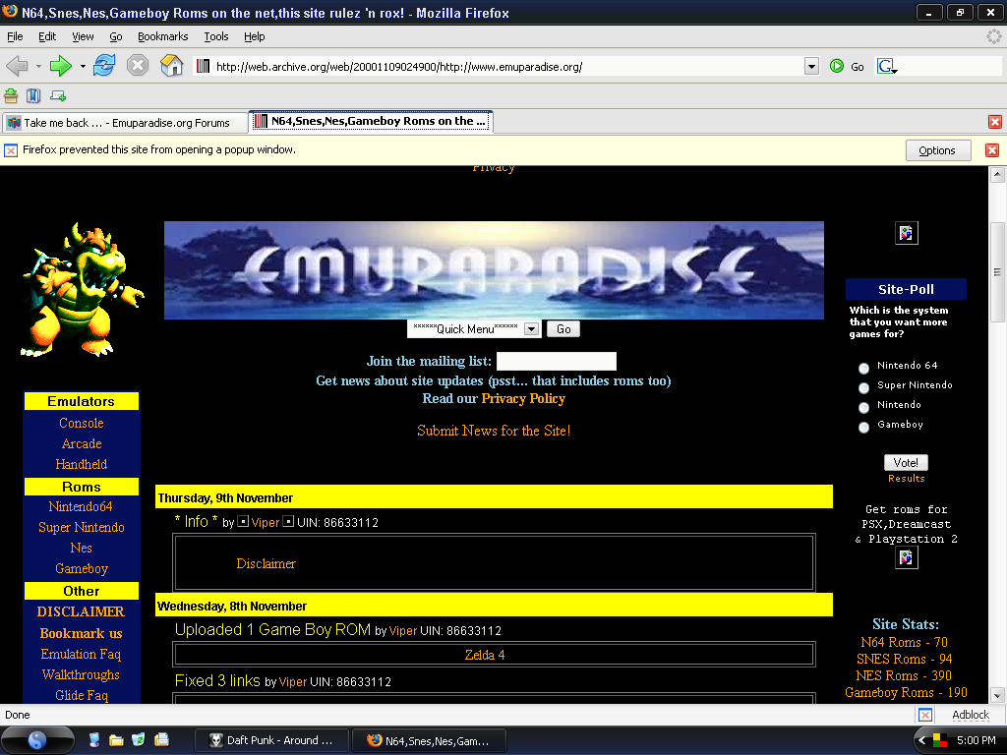1007x755 pixels.
Task: Open the Emulation Faq link
Action: [x=81, y=654]
